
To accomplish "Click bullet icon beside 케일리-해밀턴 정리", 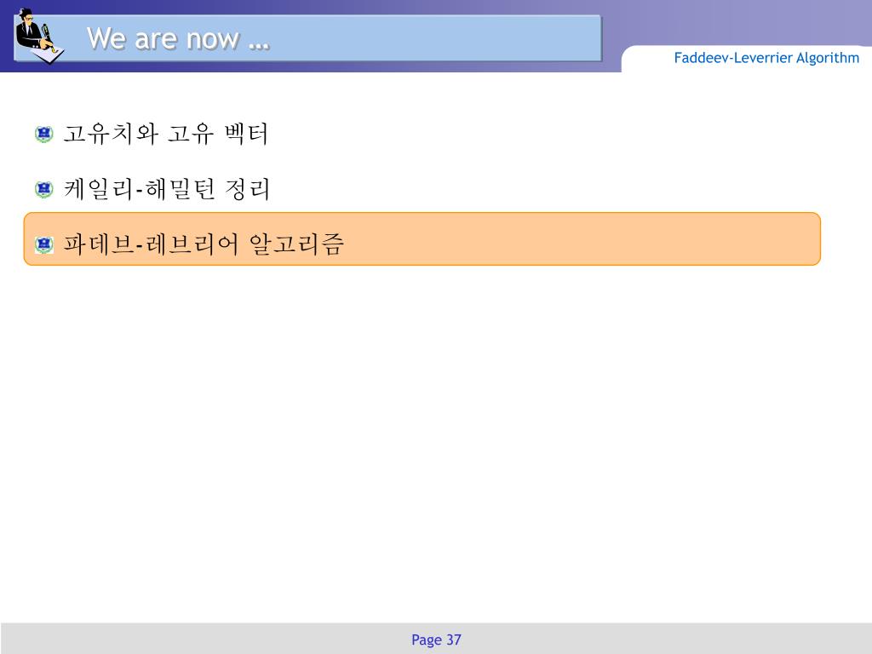I will 44,189.
